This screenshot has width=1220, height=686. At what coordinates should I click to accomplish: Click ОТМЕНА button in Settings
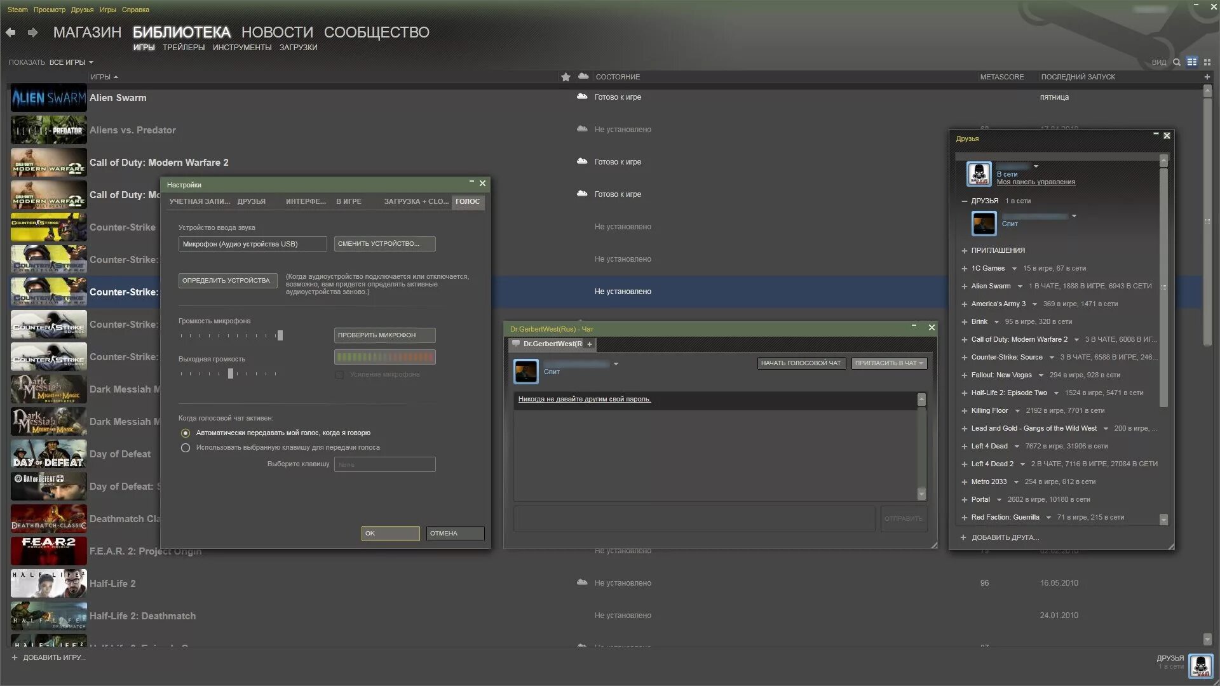point(455,534)
